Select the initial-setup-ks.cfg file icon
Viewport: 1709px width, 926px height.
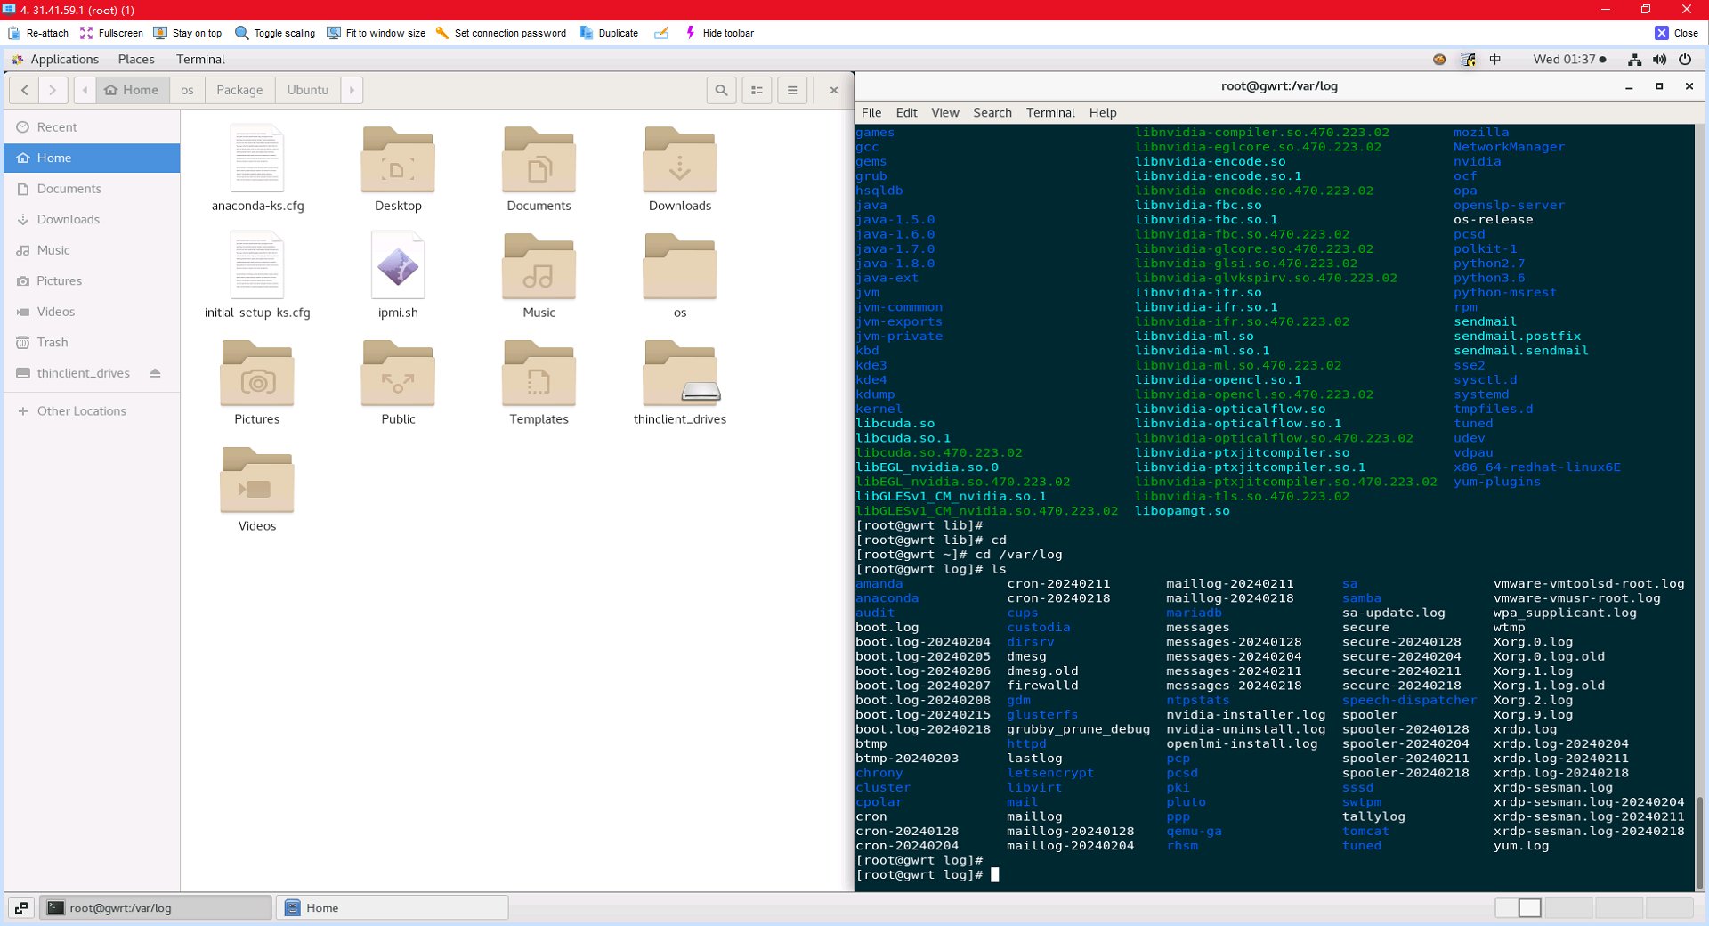point(257,265)
